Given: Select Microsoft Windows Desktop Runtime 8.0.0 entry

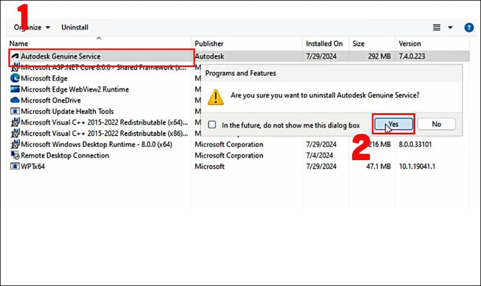Looking at the screenshot, I should tap(96, 144).
